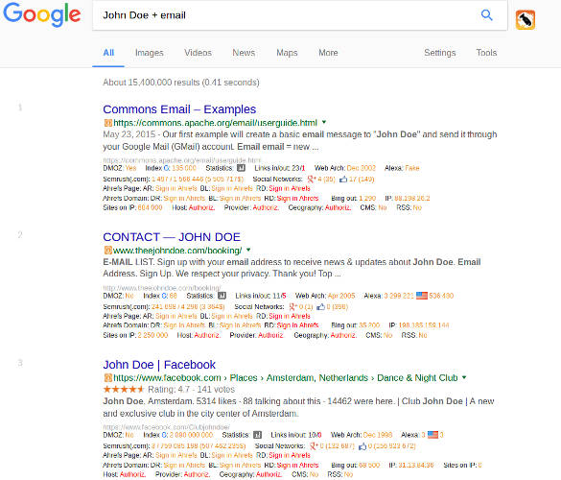This screenshot has width=561, height=480.
Task: Click the Facebook like thumb icon in first result
Action: tap(343, 180)
